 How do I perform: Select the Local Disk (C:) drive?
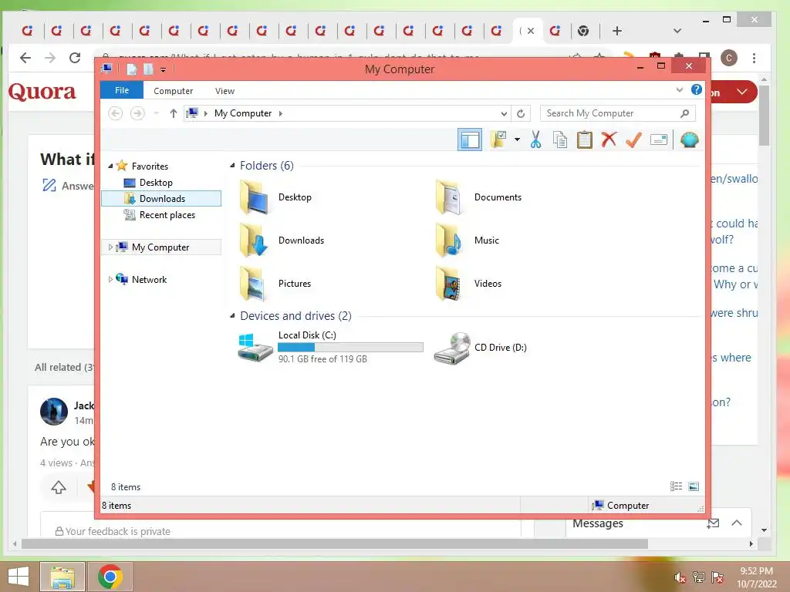(330, 348)
